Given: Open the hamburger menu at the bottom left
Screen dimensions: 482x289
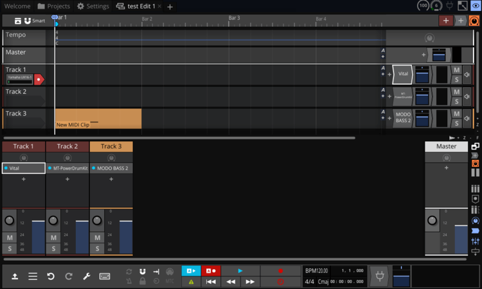Looking at the screenshot, I should point(33,276).
